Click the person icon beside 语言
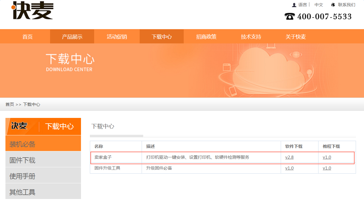The width and height of the screenshot is (364, 201). 294,5
